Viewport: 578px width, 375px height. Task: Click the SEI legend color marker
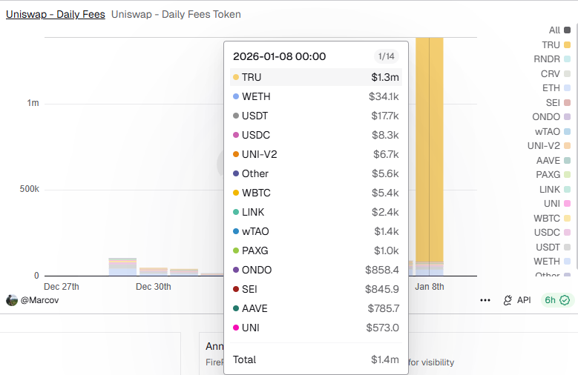tap(567, 103)
